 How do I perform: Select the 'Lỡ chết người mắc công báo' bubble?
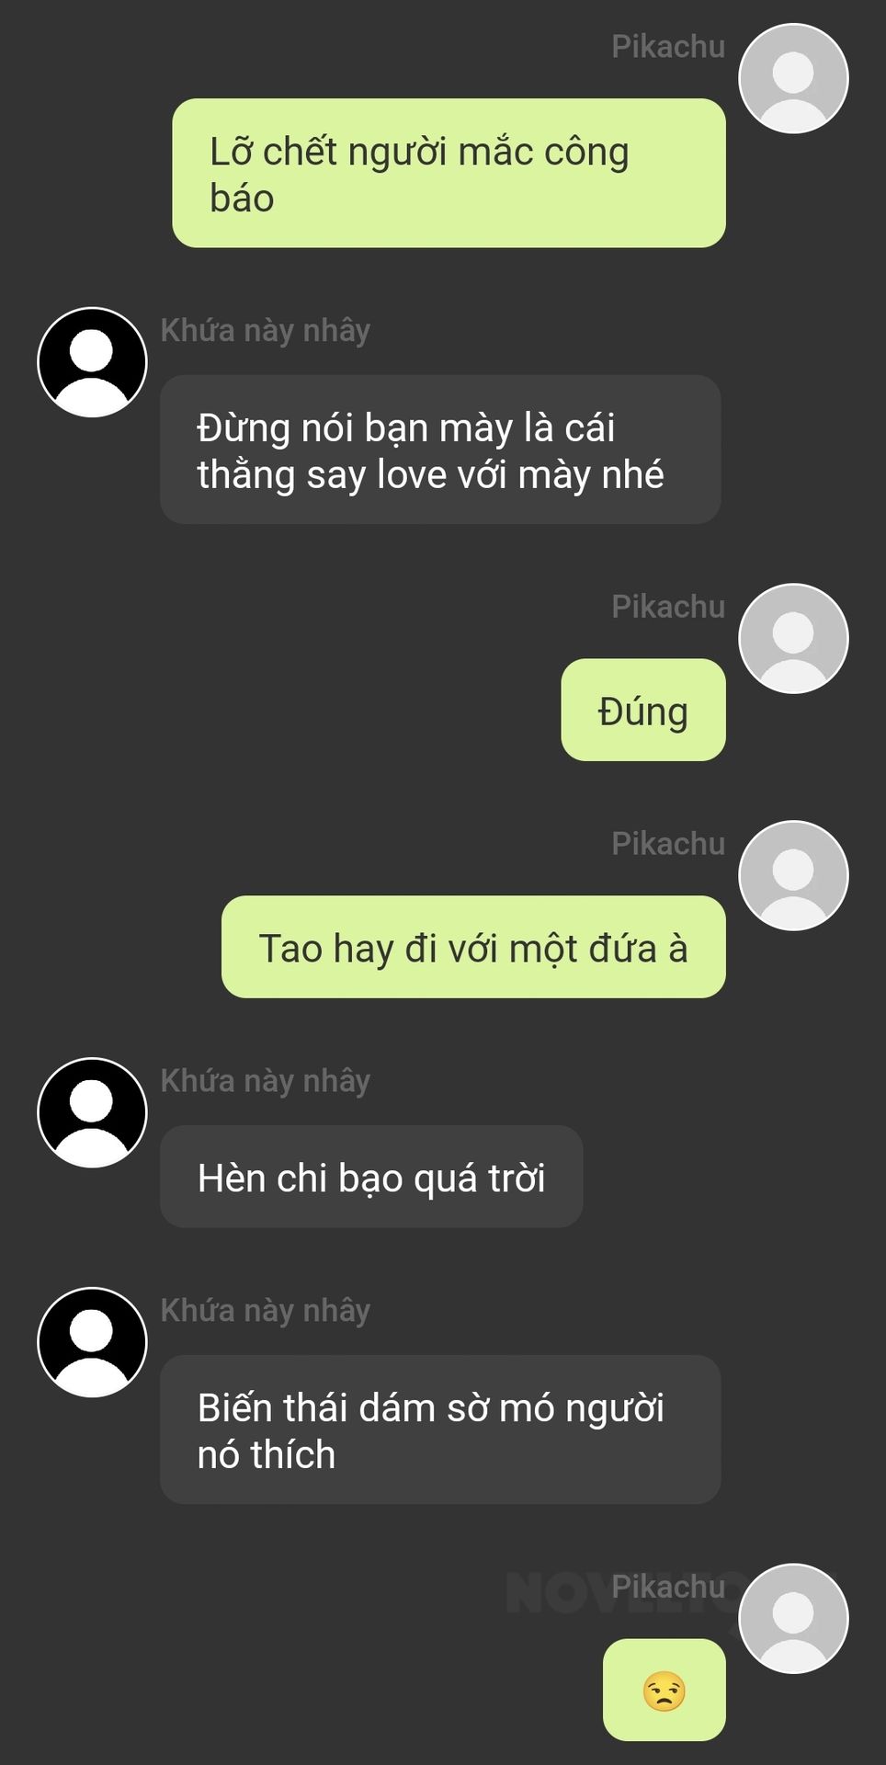449,173
